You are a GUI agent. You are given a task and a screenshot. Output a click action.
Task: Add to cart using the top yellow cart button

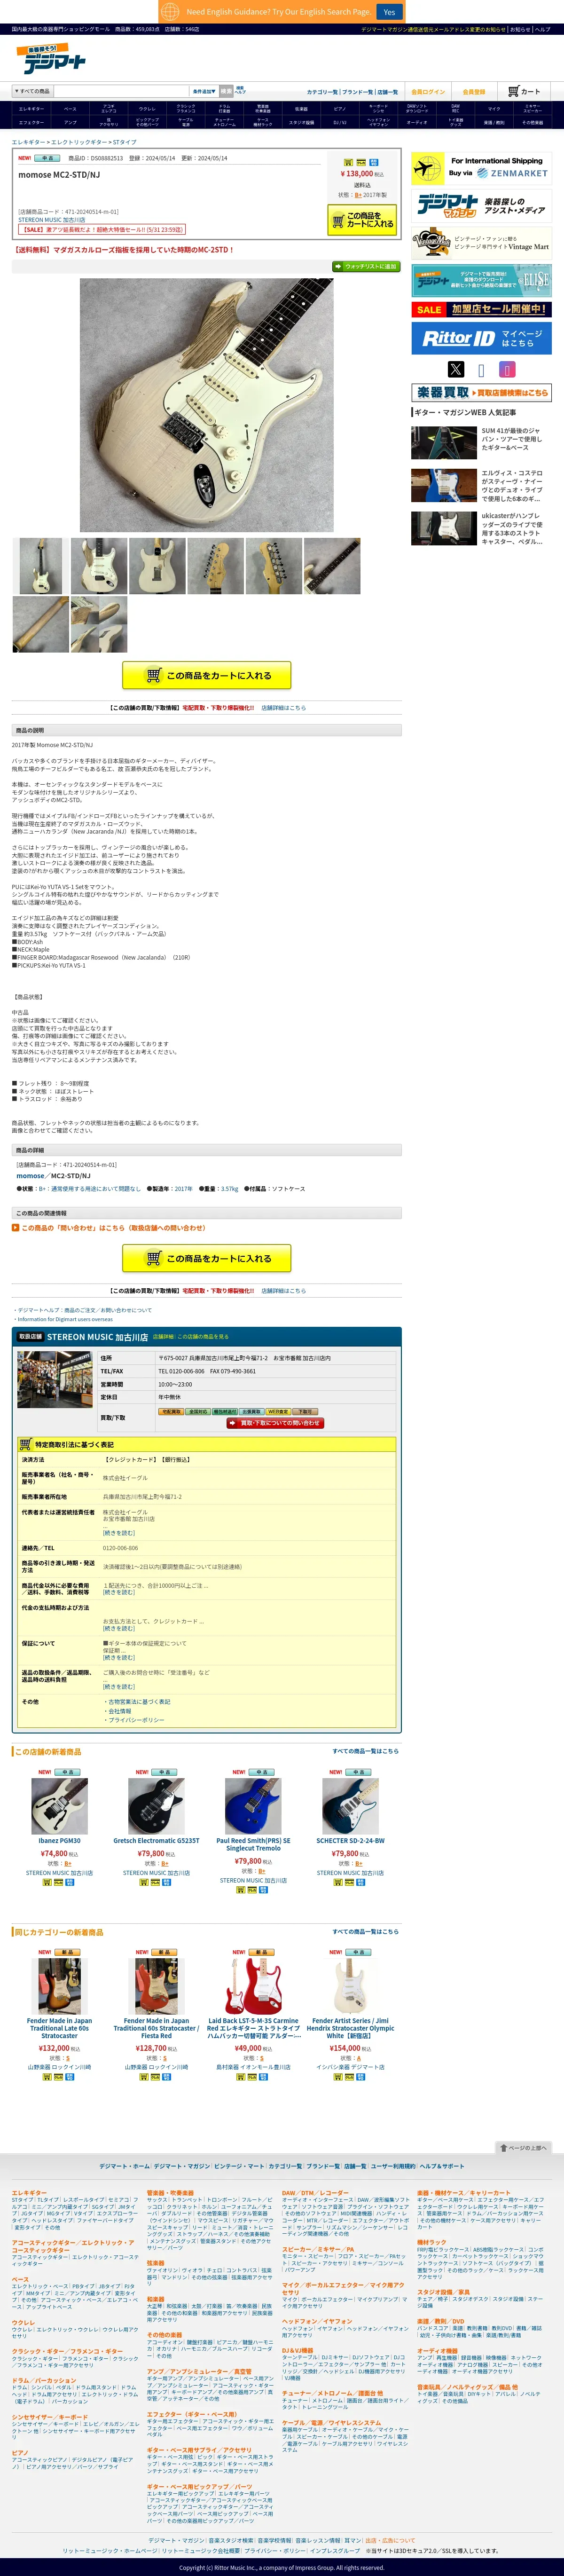[362, 219]
